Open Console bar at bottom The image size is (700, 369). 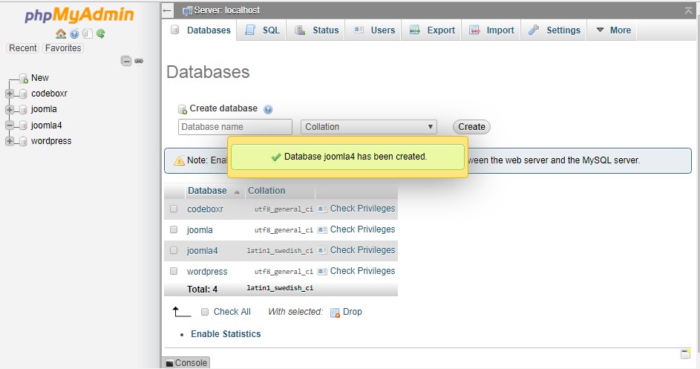point(186,363)
